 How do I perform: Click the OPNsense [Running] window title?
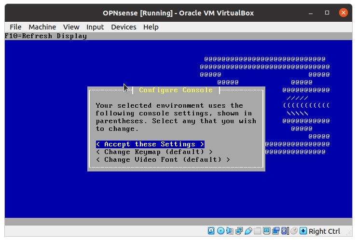pyautogui.click(x=178, y=13)
